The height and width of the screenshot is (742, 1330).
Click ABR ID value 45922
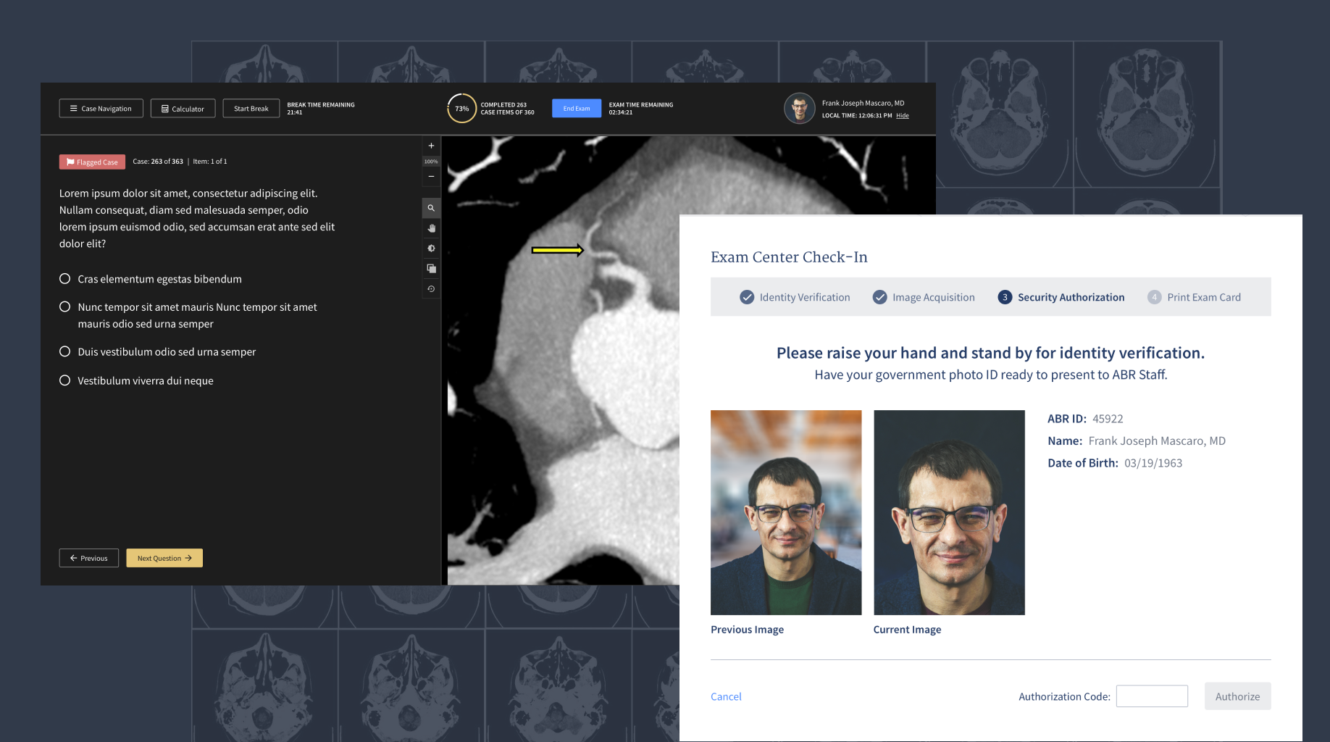1108,419
